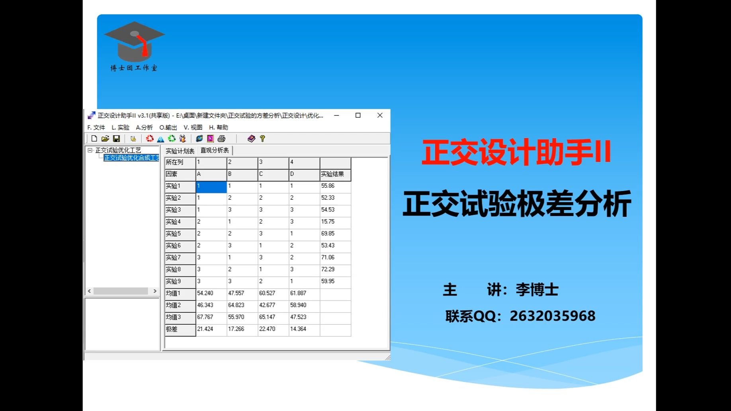Screen dimensions: 731x411
Task: Open the globe export icon
Action: click(199, 138)
